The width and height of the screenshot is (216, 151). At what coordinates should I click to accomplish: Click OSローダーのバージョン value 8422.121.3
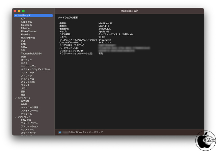tap(105, 43)
